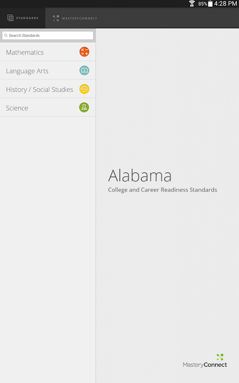The image size is (239, 383).
Task: Open the Language Arts subject
Action: [48, 70]
